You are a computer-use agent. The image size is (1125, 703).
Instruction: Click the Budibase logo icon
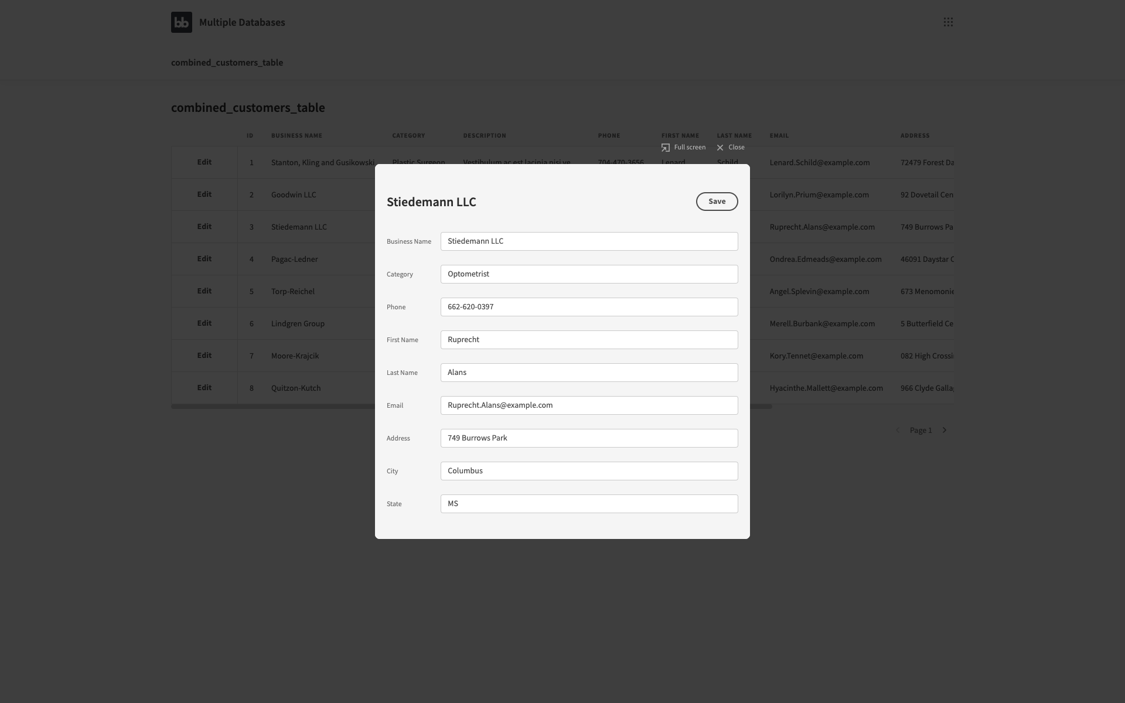(x=181, y=22)
